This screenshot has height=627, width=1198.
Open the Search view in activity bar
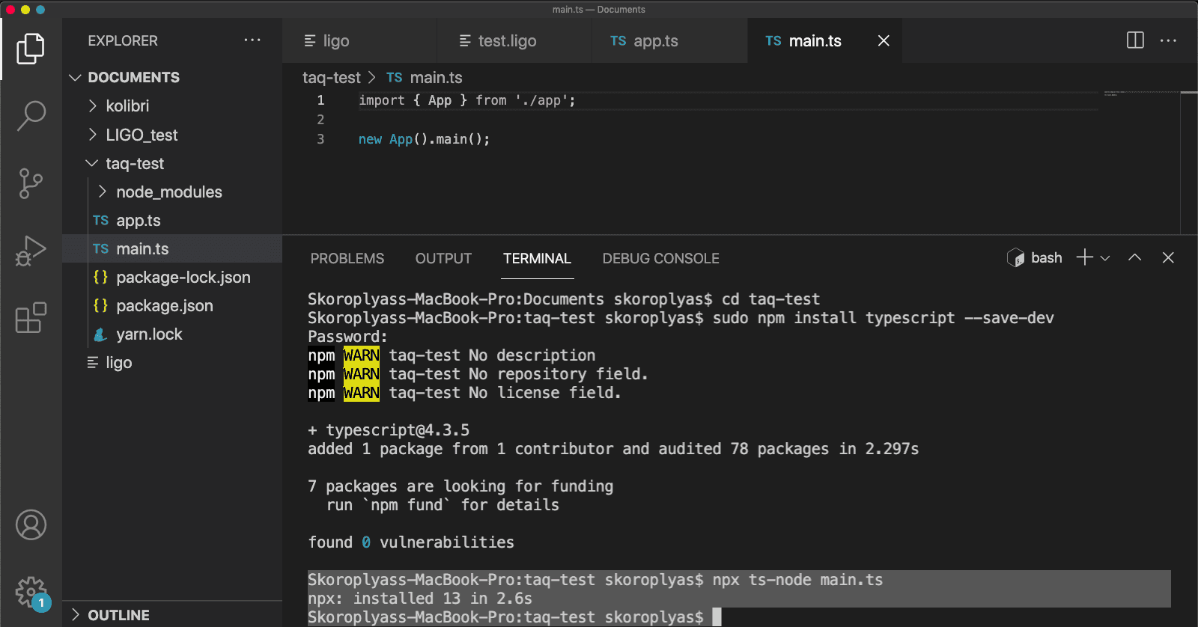click(31, 116)
